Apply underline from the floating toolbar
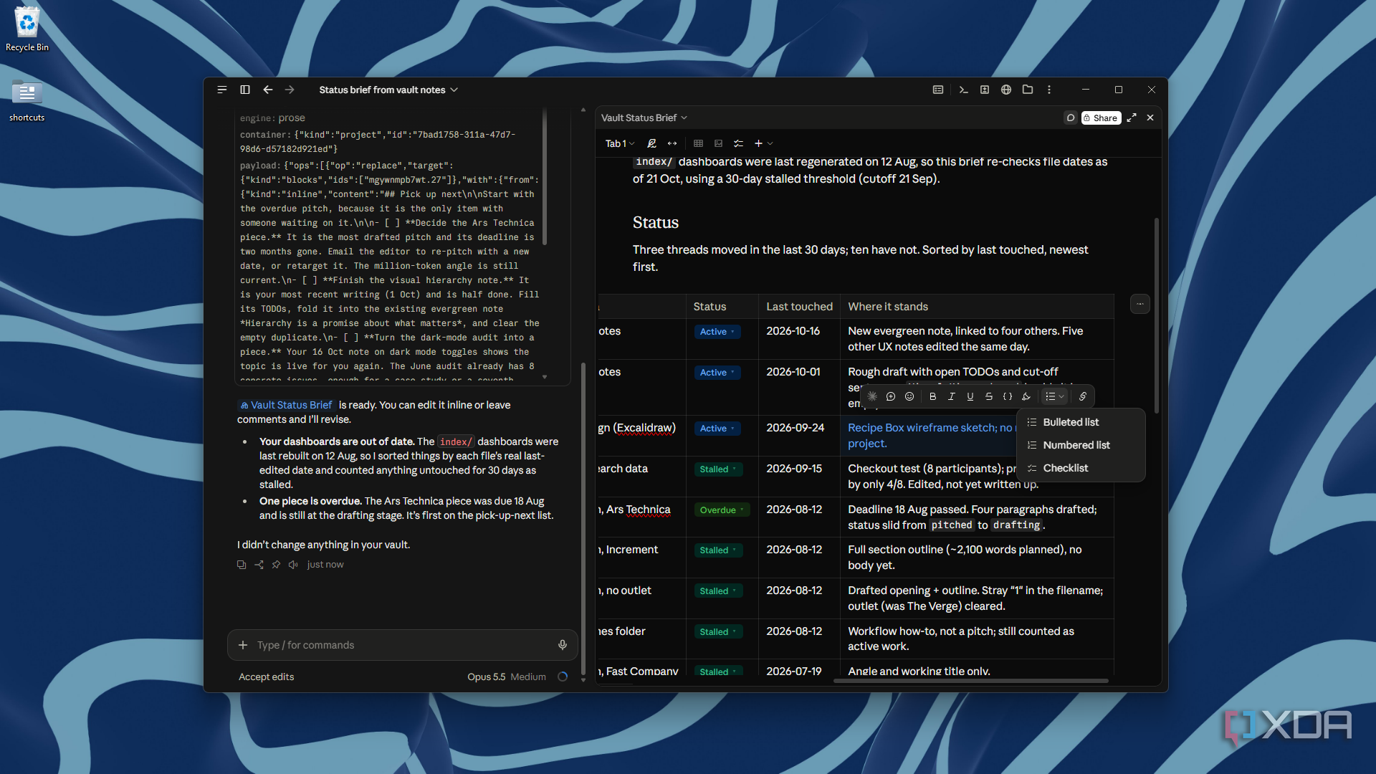Screen dimensions: 1376x774 (970, 396)
